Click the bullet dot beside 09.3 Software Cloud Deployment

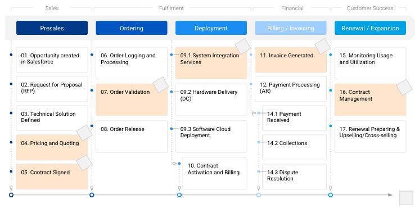(172, 129)
